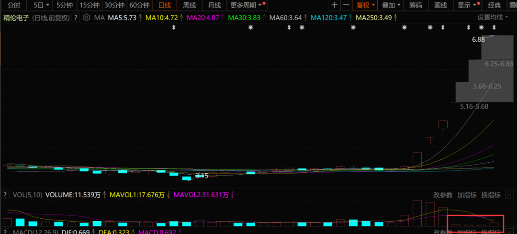Click 加指标 in the VOL panel
The height and width of the screenshot is (234, 517).
click(x=467, y=195)
